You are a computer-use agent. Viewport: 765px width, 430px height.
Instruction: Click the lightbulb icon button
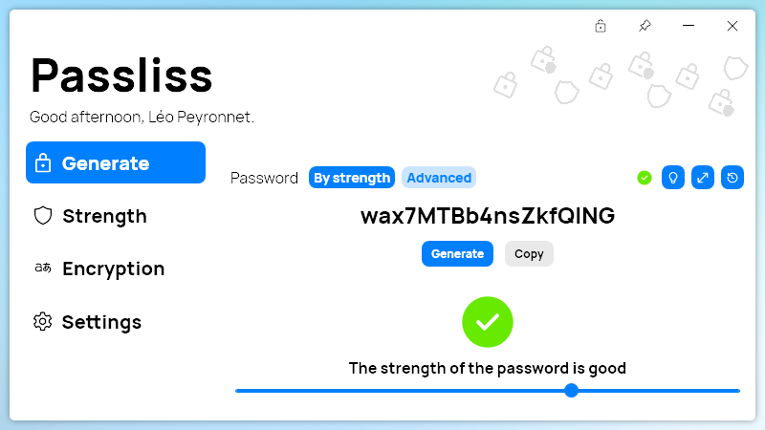pyautogui.click(x=673, y=178)
